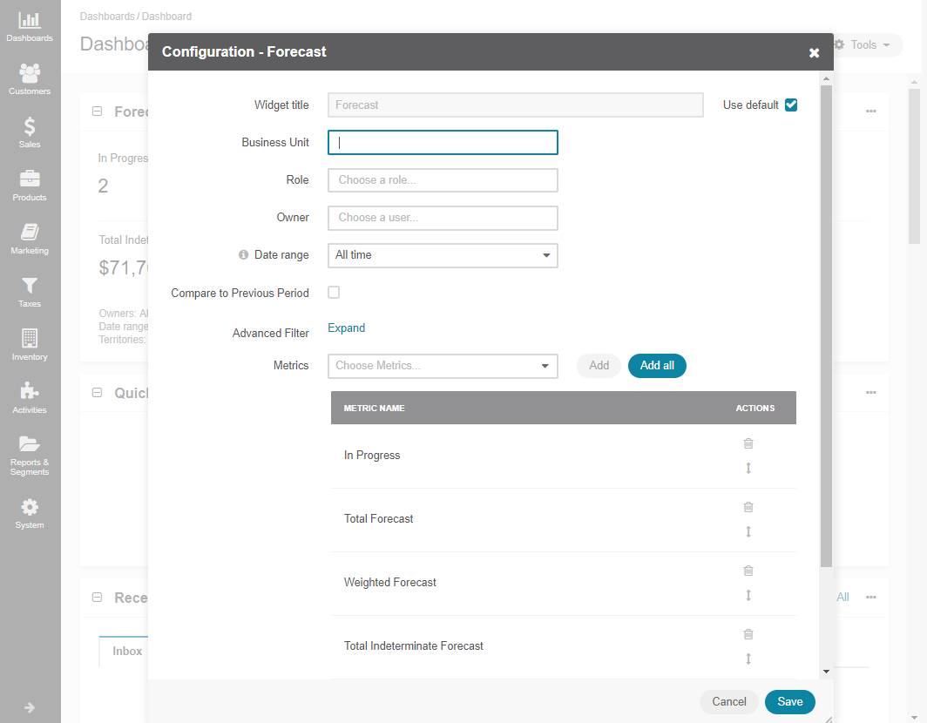Open options menu of Recent emails widget
927x723 pixels.
(871, 597)
